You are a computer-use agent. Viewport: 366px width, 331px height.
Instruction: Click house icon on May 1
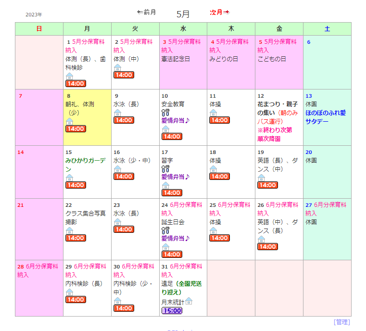[70, 76]
